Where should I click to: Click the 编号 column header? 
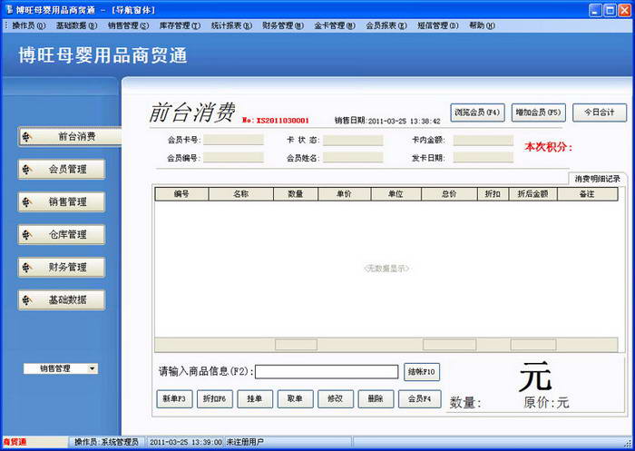[181, 194]
